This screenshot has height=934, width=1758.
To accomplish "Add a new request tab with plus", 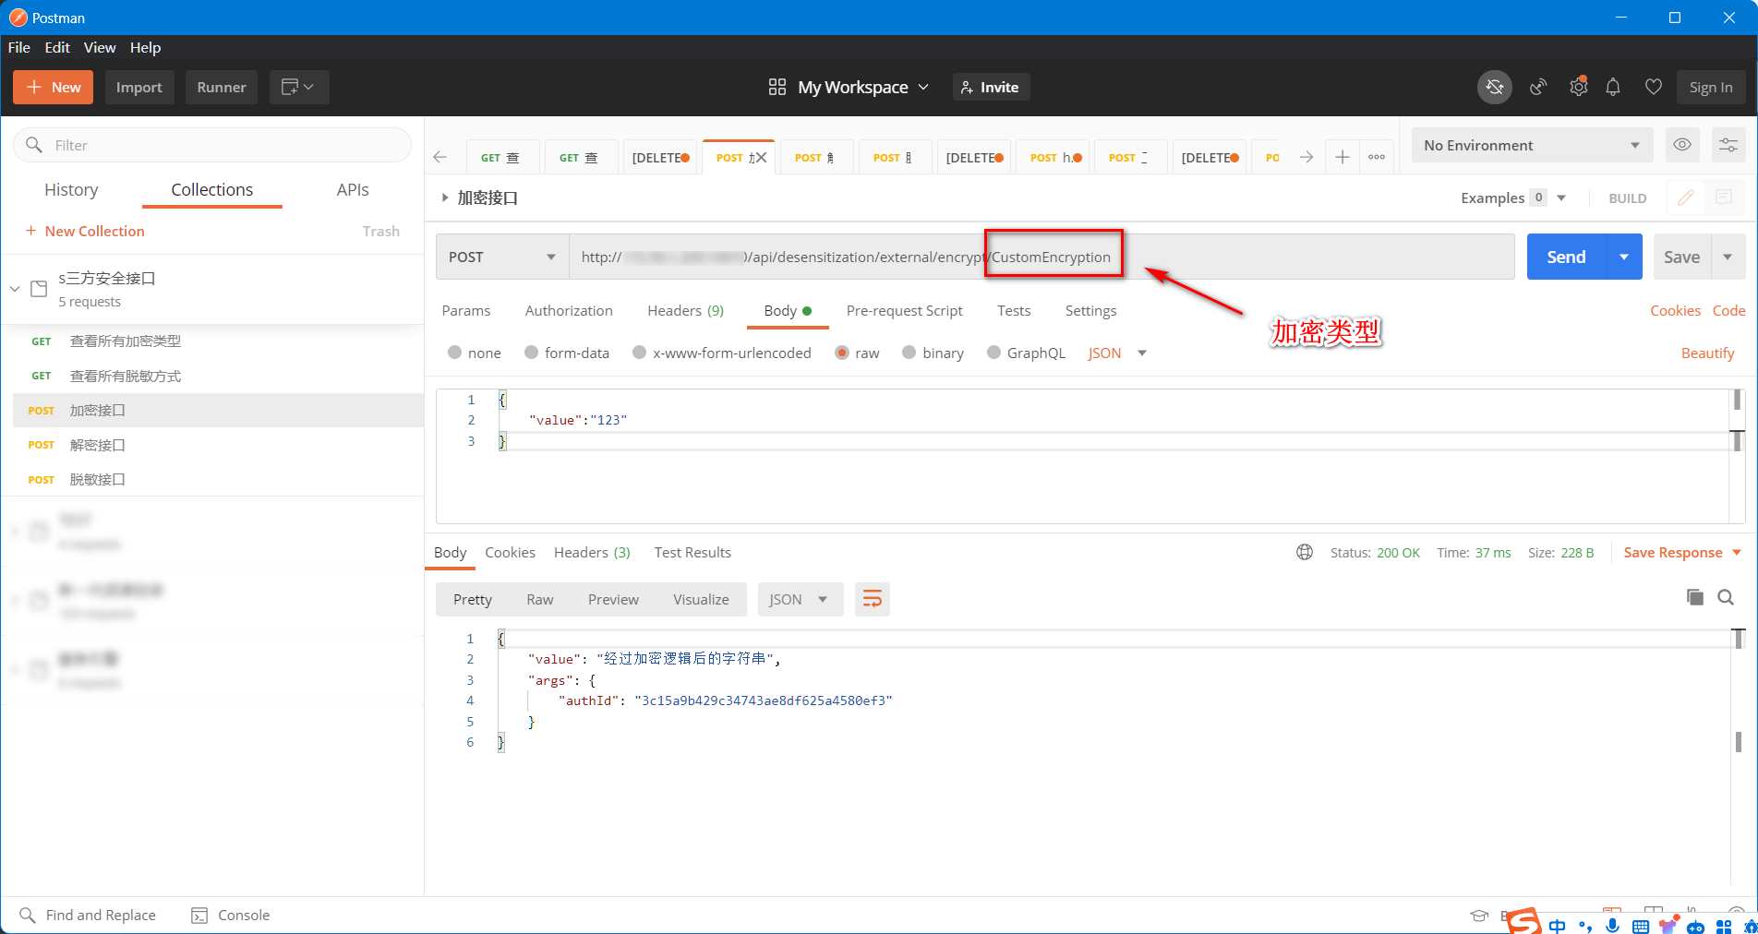I will coord(1343,157).
